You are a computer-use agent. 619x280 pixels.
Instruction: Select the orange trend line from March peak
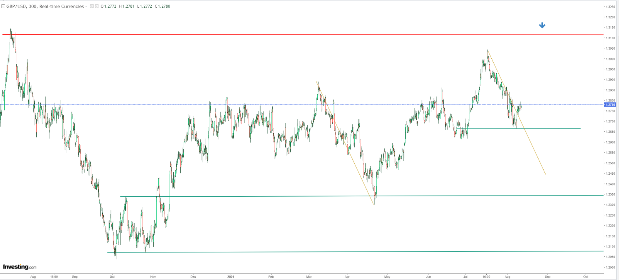345,143
